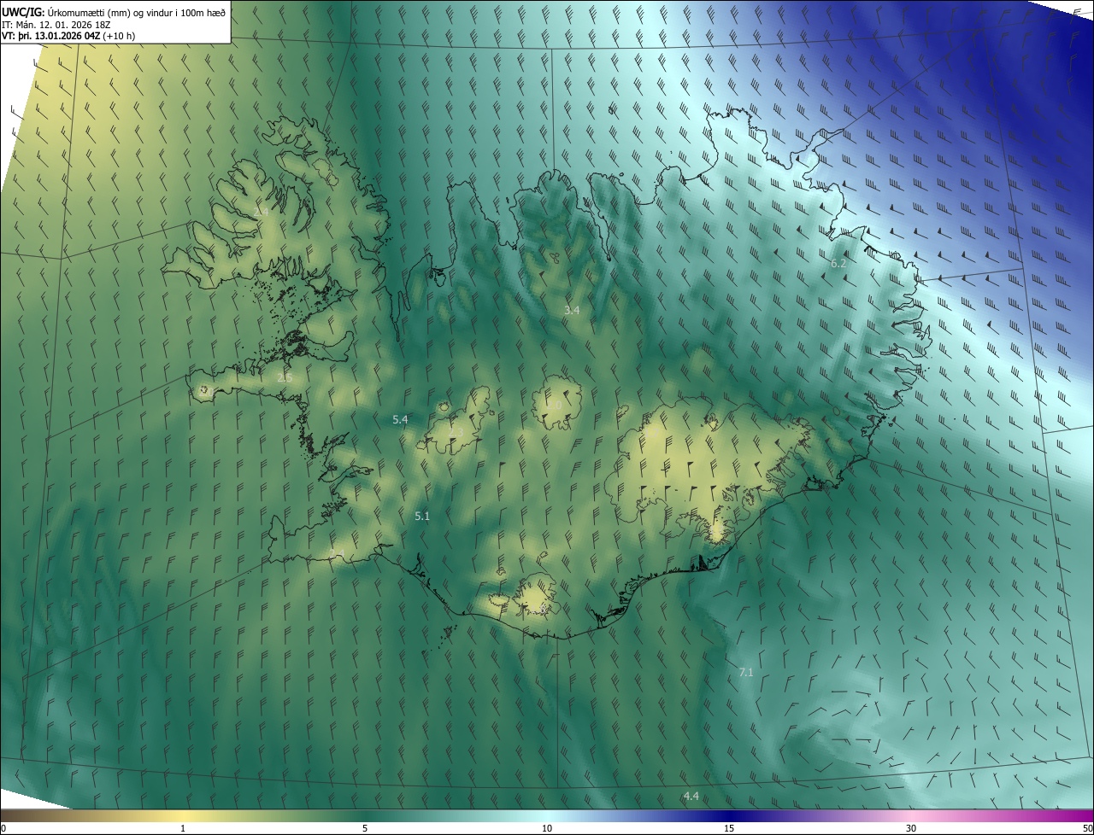This screenshot has width=1094, height=835.
Task: Click the 50 label on the color scale
Action: 1087,829
